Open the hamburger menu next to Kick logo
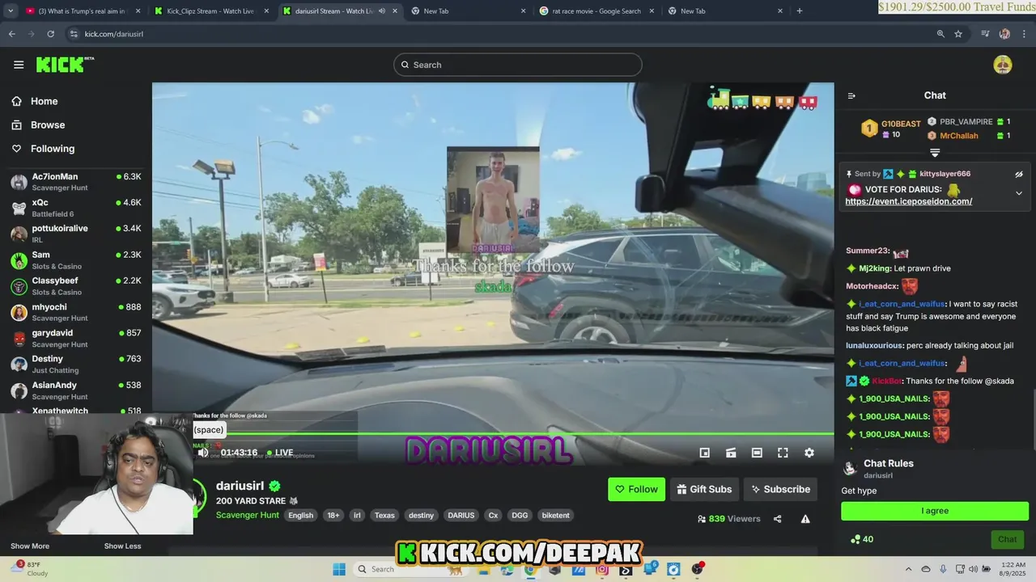Screen dimensions: 1036x582 coord(19,65)
